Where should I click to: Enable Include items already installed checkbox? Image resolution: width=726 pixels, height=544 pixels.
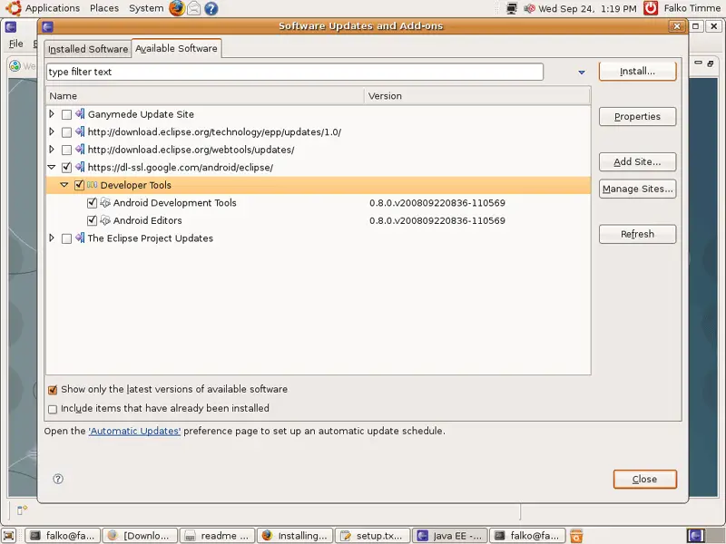pyautogui.click(x=53, y=409)
